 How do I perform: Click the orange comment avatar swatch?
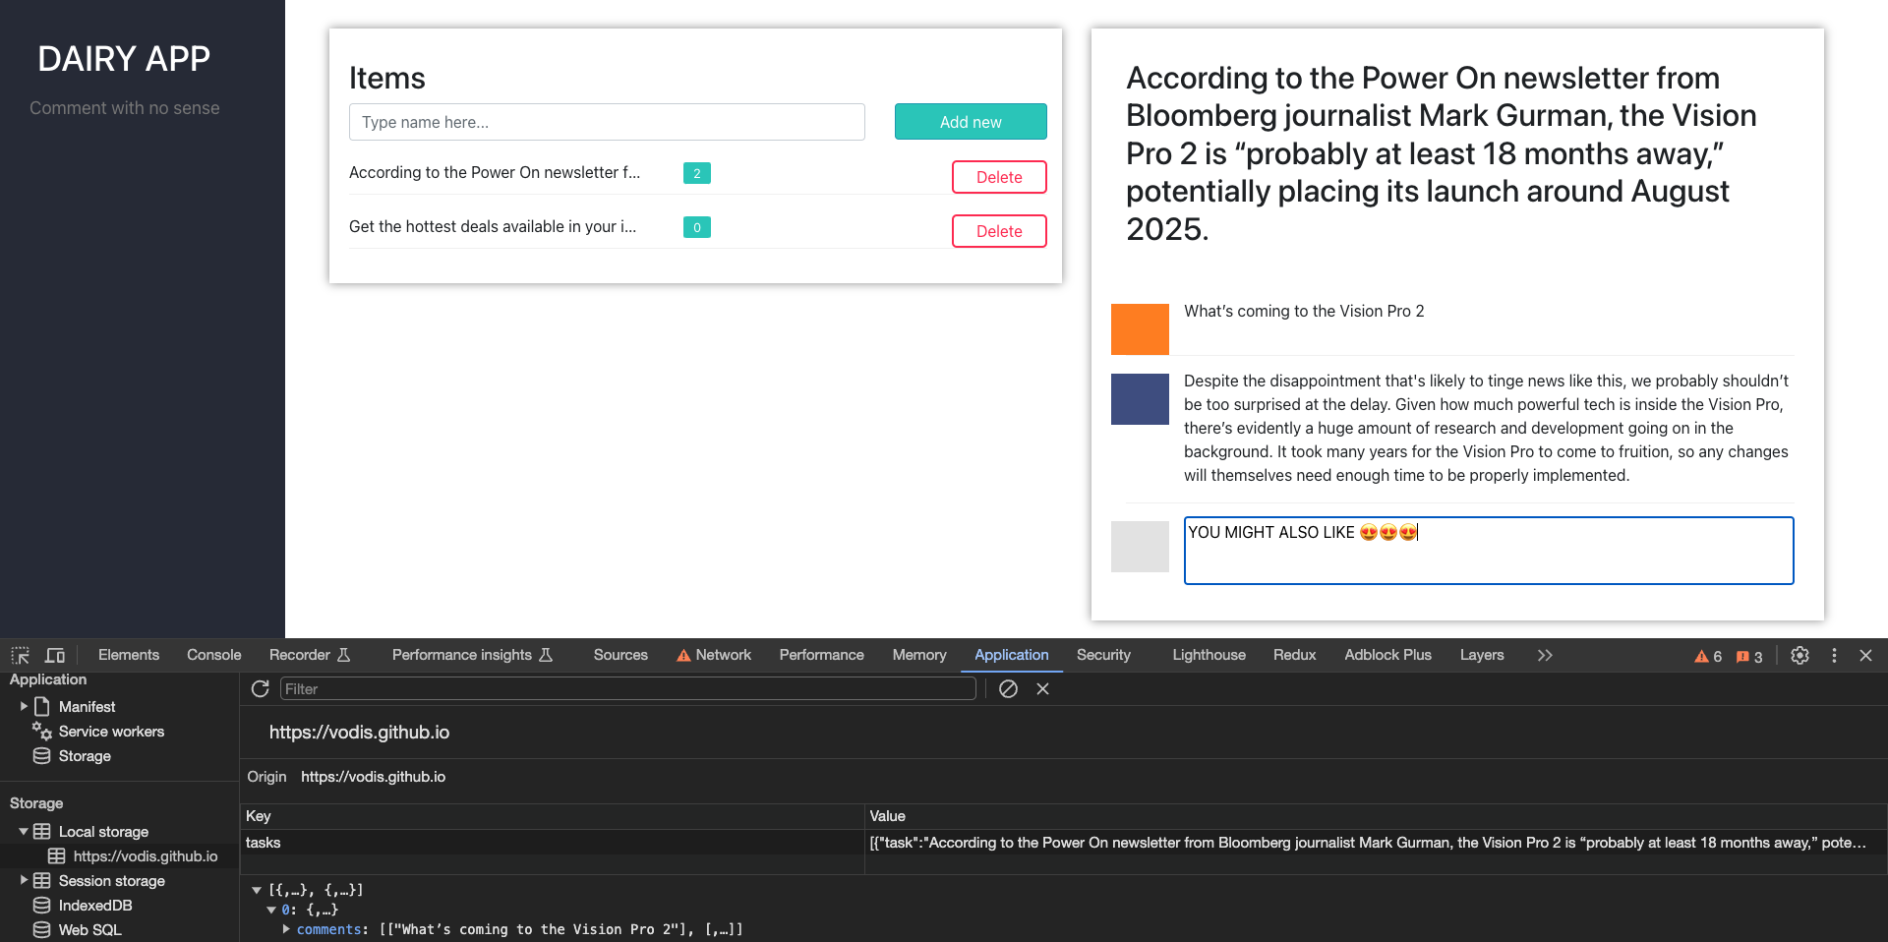(x=1140, y=329)
